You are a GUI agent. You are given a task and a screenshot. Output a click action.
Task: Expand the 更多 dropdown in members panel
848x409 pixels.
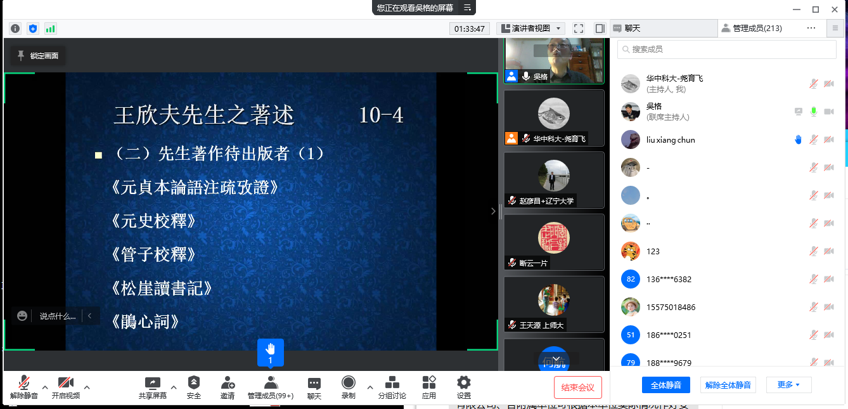(788, 385)
